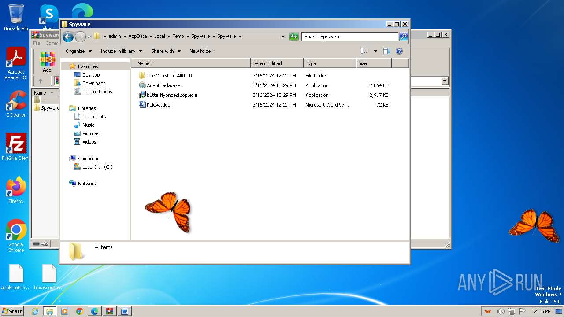
Task: Select the applynote file on desktop
Action: pos(16,277)
